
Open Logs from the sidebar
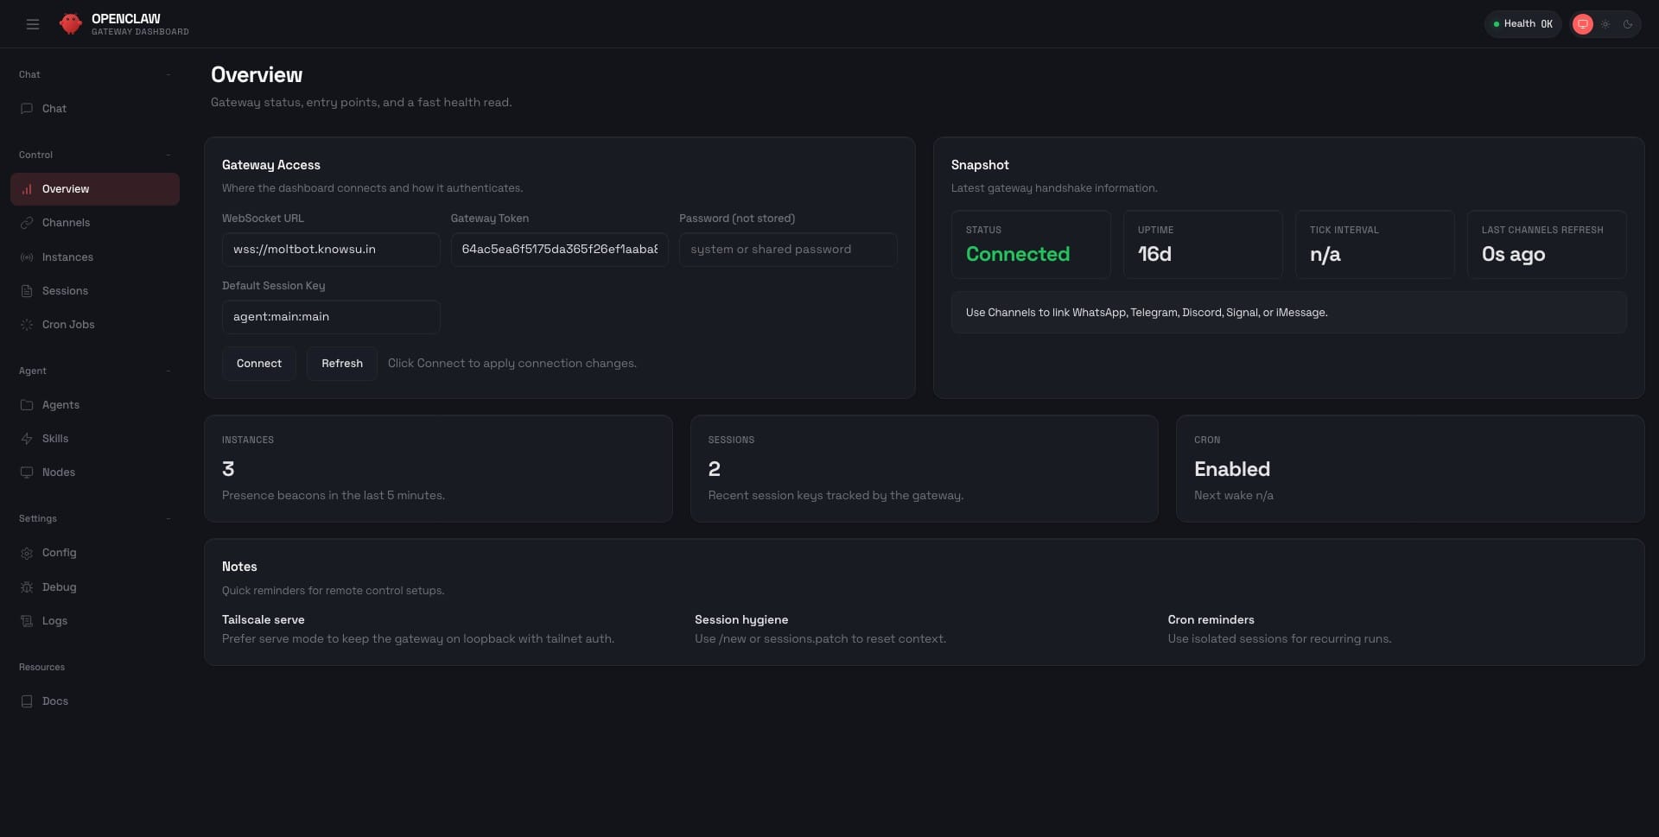(54, 621)
